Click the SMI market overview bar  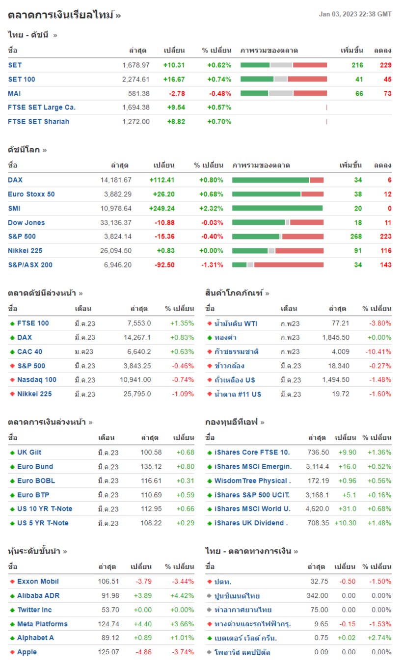coord(278,208)
